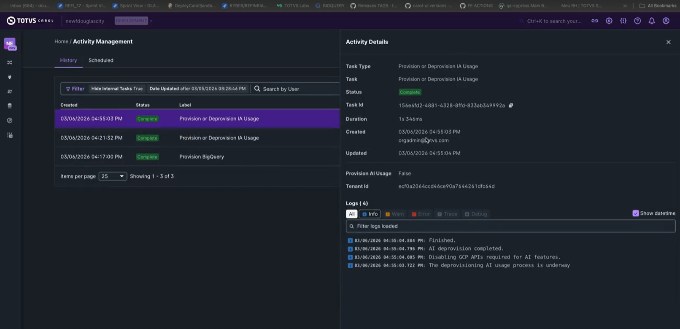Screen dimensions: 680x329
Task: Open the compass icon in left sidebar
Action: 10,121
